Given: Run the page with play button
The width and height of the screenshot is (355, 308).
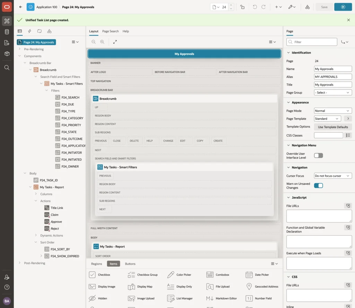Looking at the screenshot, I should click(343, 7).
